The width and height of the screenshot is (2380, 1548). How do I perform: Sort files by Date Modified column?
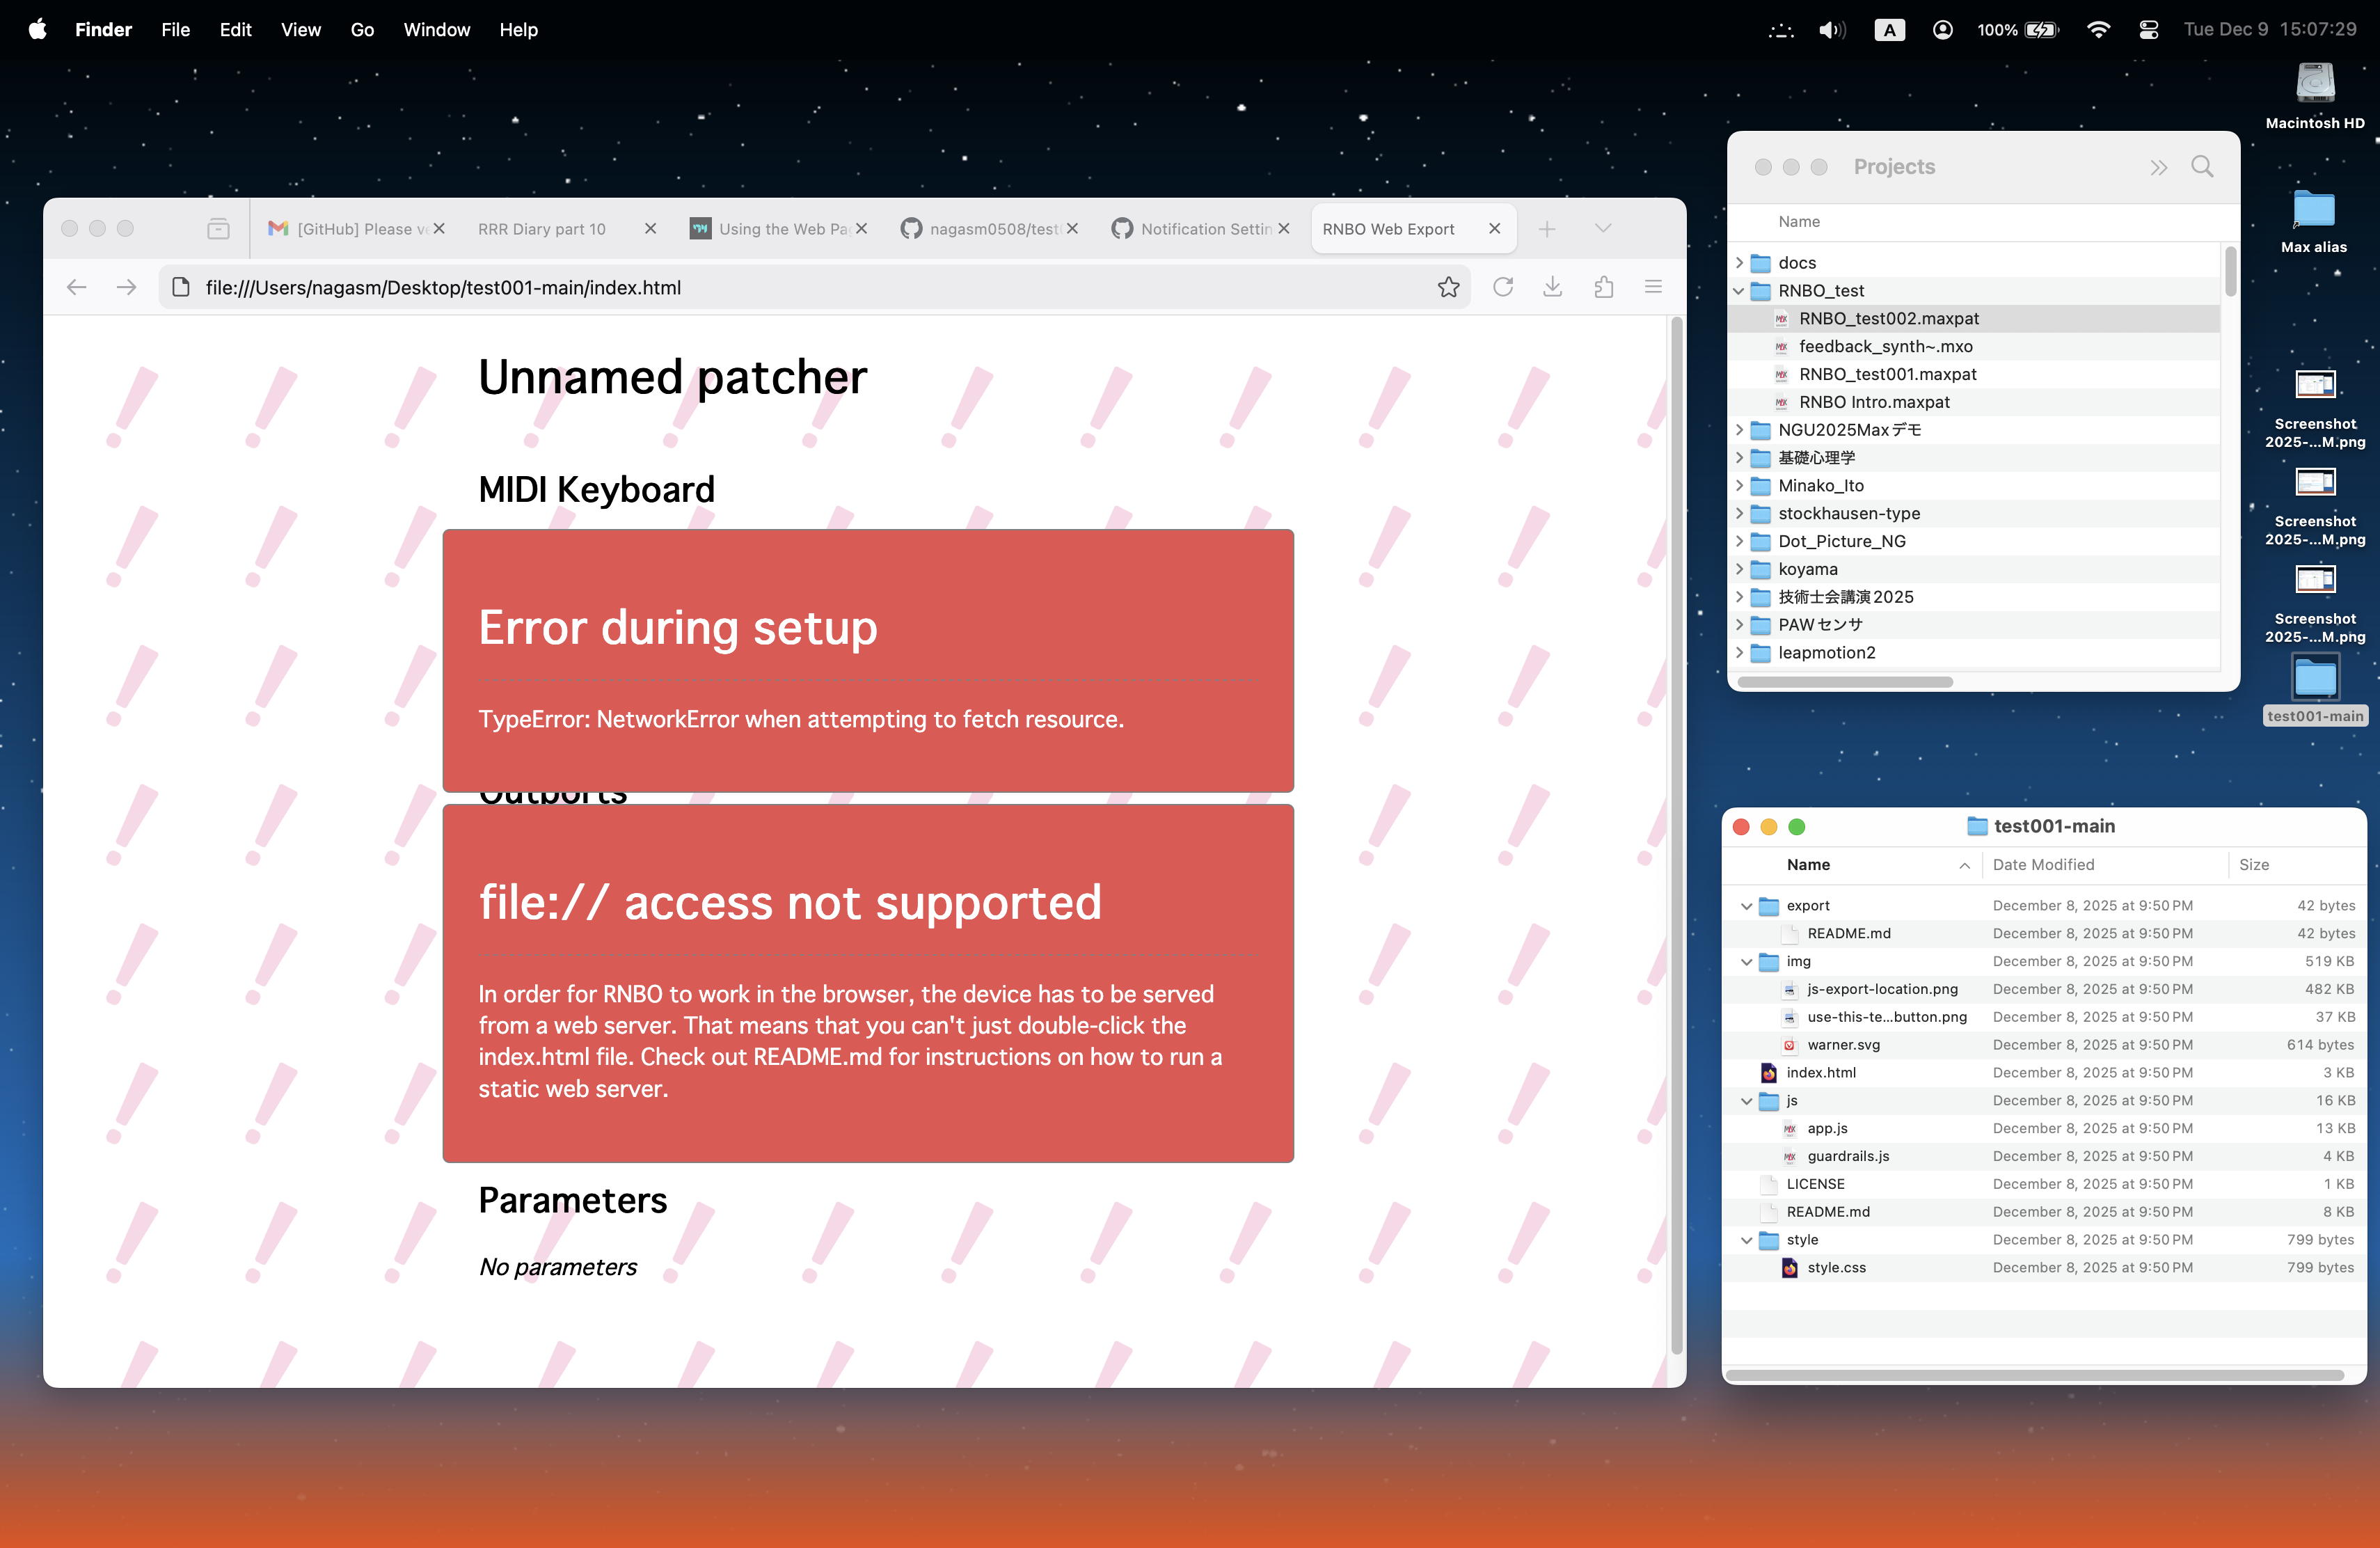point(2043,865)
